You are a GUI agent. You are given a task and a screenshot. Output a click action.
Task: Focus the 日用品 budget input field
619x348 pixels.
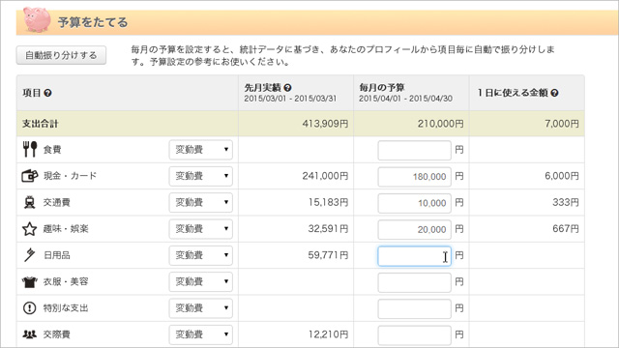coord(414,256)
